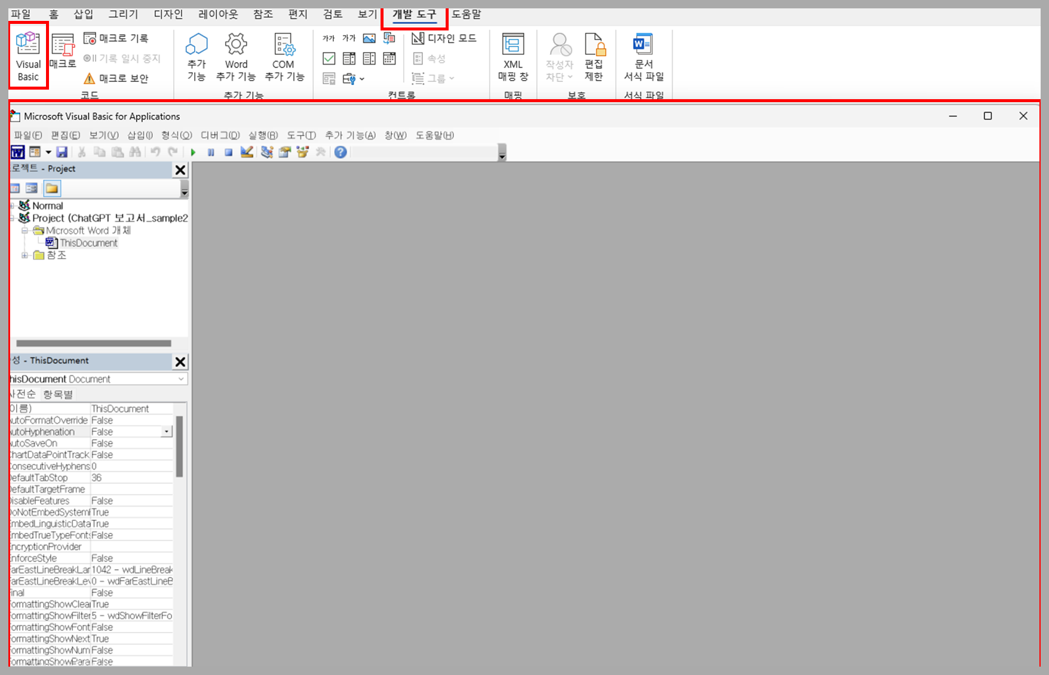Insert repeating section content control icon
The image size is (1049, 675).
[329, 79]
